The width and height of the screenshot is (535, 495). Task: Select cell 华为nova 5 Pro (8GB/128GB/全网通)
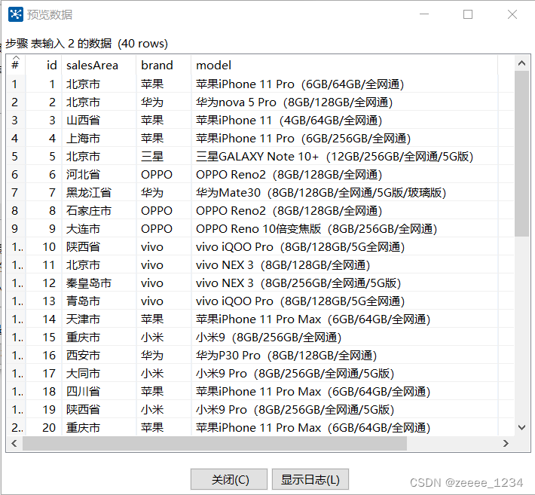(344, 102)
